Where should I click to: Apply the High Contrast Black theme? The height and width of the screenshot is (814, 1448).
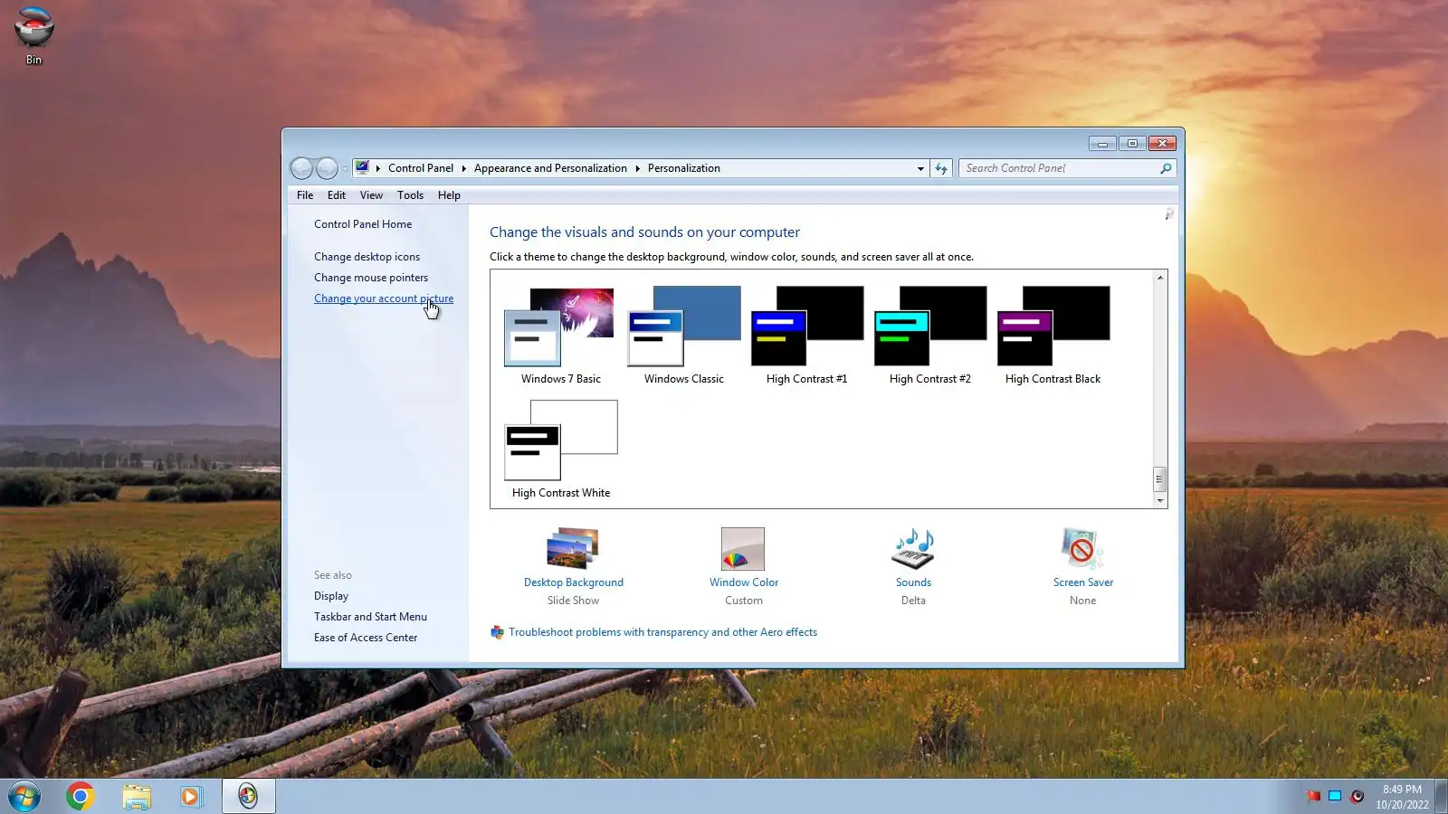[1053, 336]
